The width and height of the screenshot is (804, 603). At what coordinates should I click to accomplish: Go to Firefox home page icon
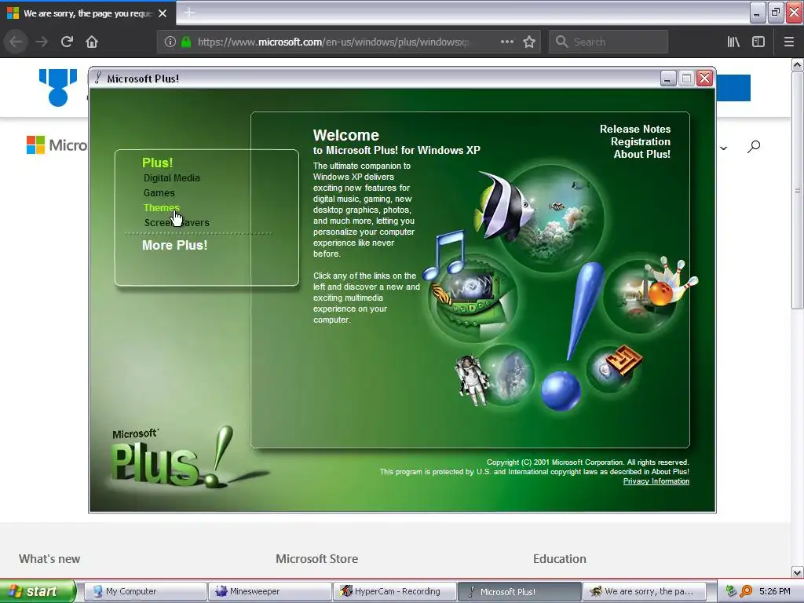pyautogui.click(x=92, y=42)
